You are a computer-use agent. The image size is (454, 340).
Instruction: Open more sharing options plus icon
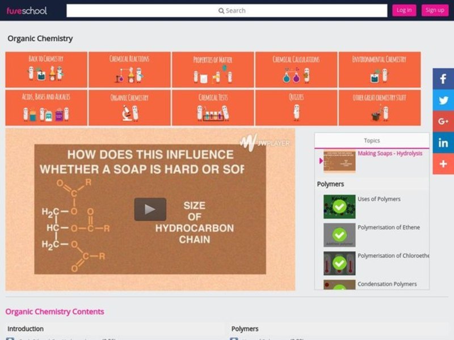coord(443,164)
